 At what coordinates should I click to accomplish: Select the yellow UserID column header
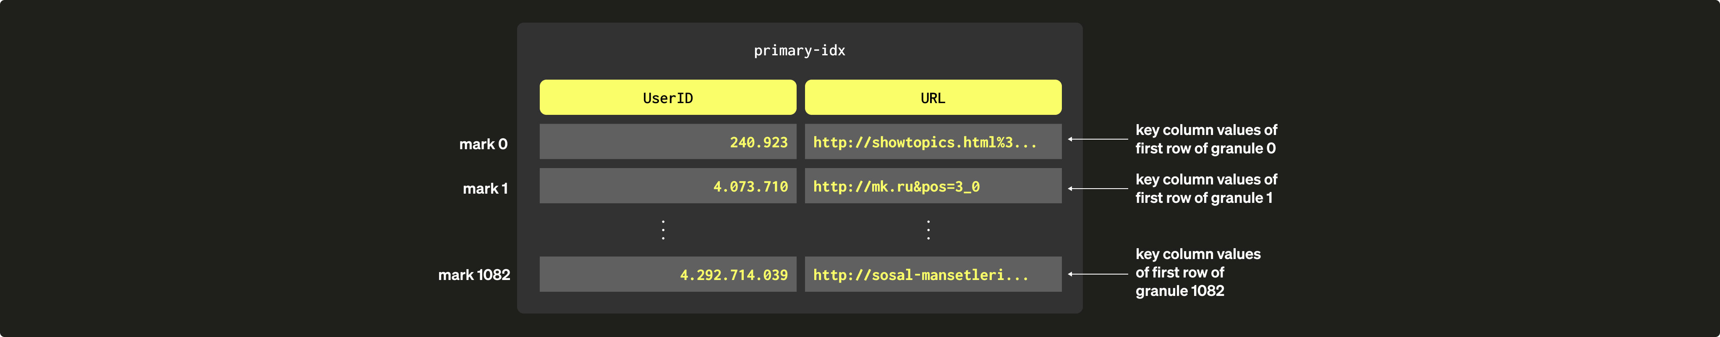point(667,97)
